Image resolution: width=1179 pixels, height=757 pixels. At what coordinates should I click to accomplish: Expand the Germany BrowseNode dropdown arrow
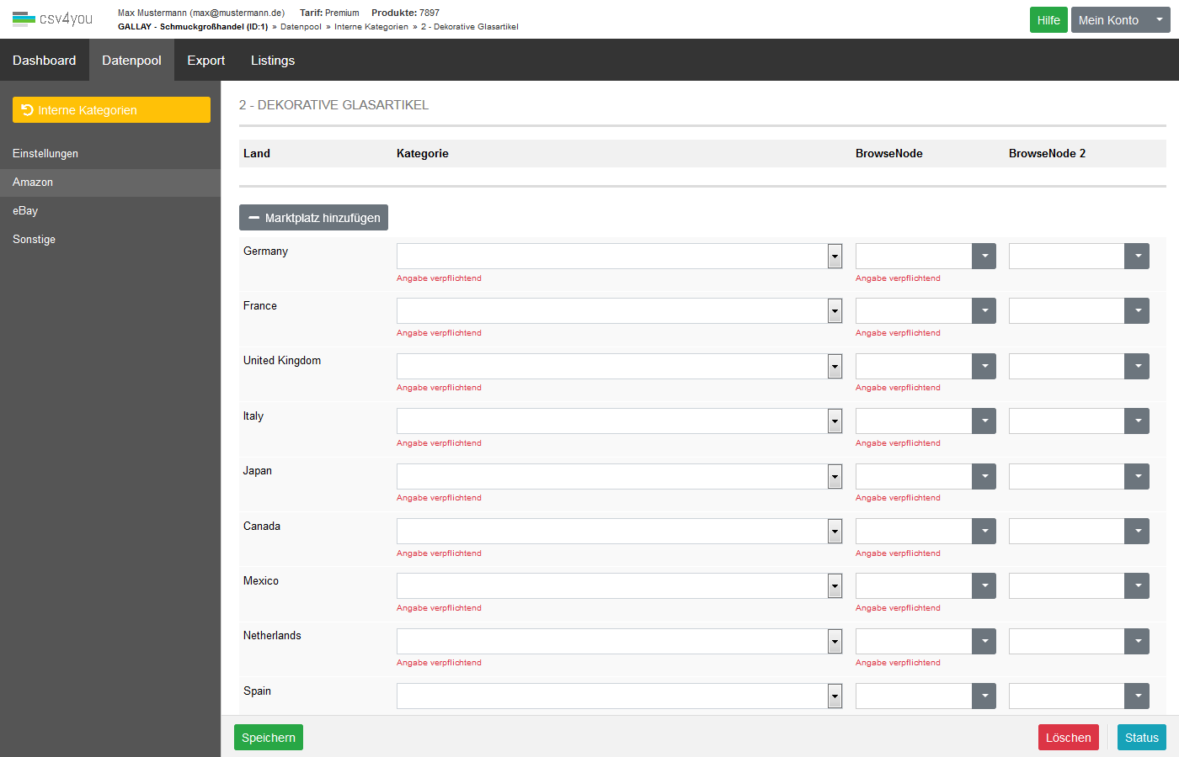(984, 257)
